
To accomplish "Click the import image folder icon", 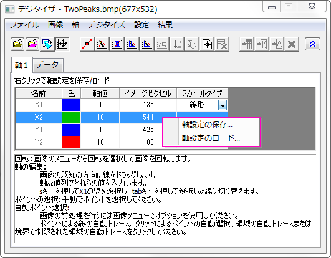I will point(17,44).
